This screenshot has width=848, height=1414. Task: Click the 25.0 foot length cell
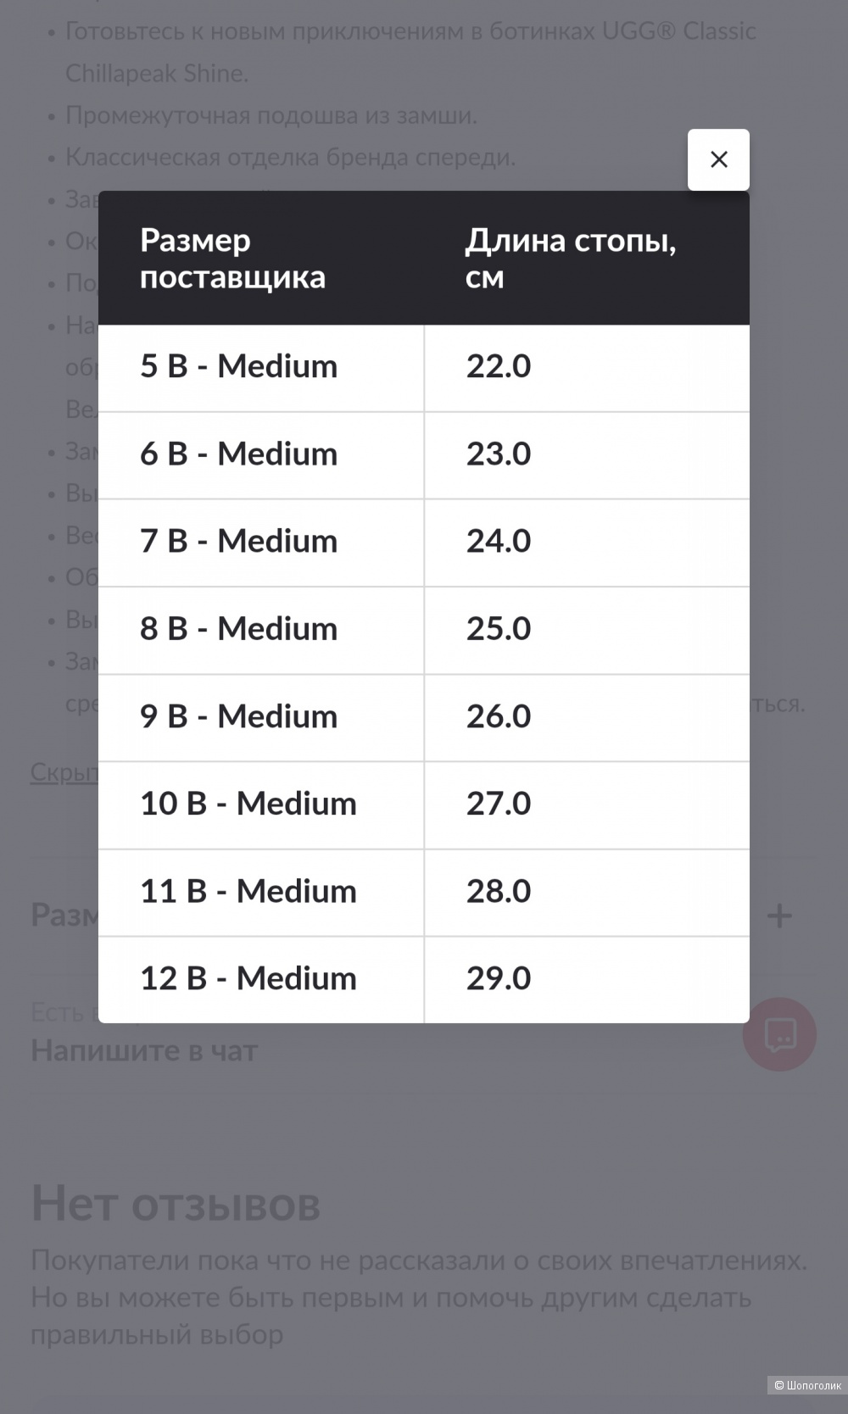pyautogui.click(x=587, y=630)
